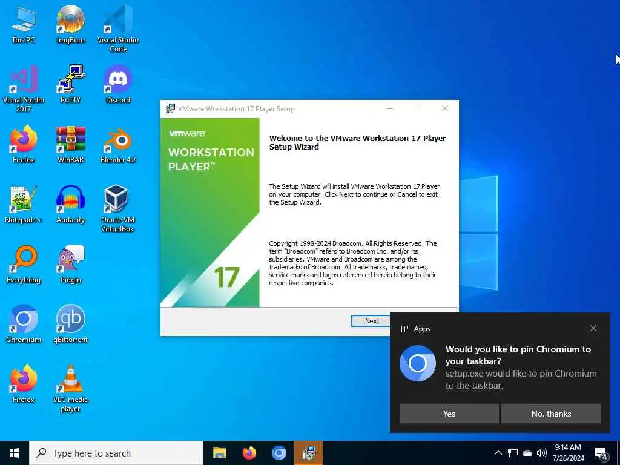Select the Everything search shortcut

pyautogui.click(x=24, y=264)
